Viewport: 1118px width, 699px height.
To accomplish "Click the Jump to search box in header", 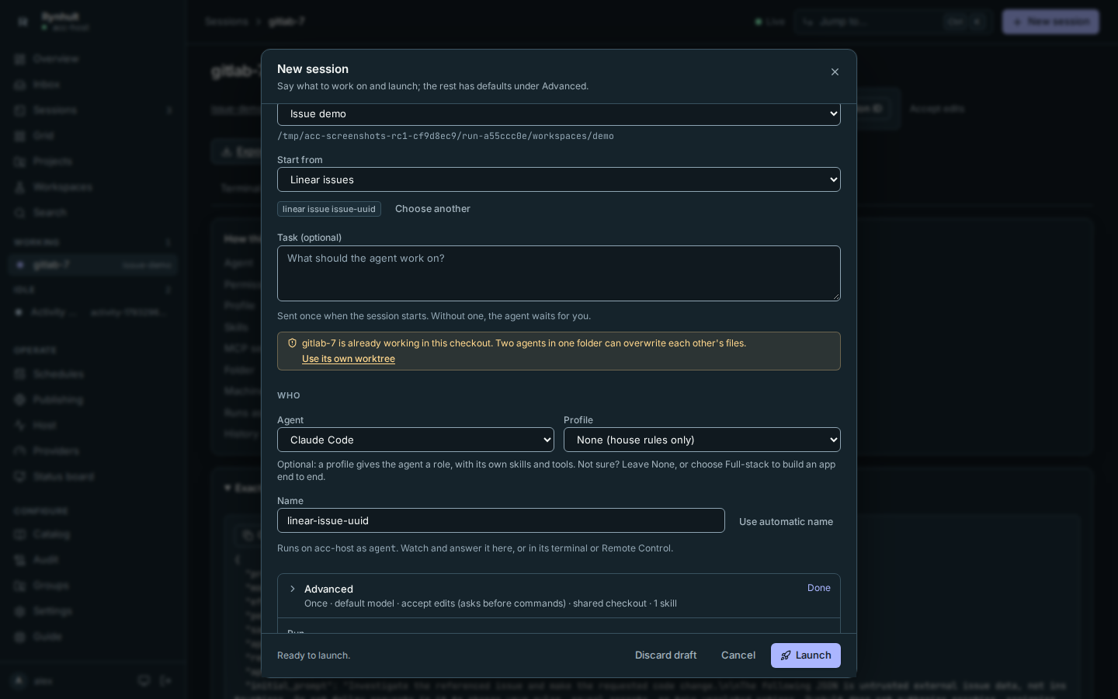I will point(893,22).
